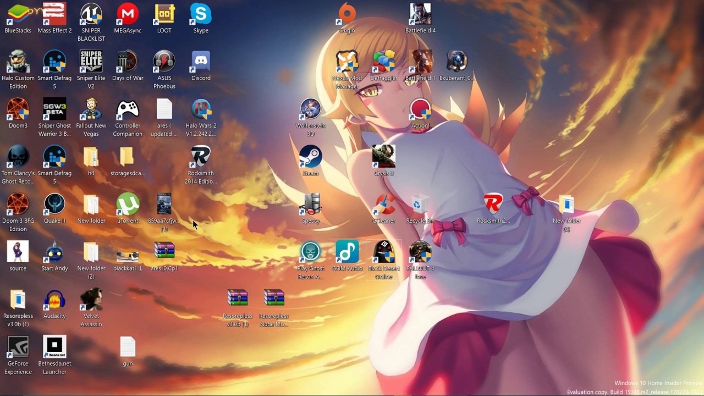Select the Controller Companion gamepad icon
The height and width of the screenshot is (396, 704).
point(128,109)
